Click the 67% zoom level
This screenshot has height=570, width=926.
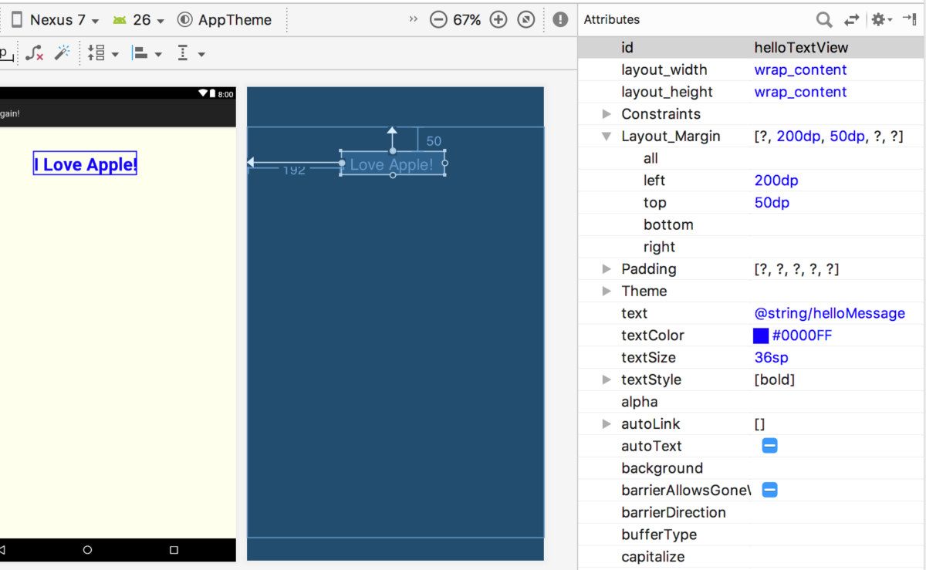468,20
